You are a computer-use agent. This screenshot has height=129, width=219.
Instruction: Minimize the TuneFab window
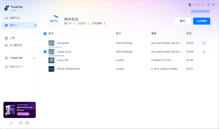point(203,5)
